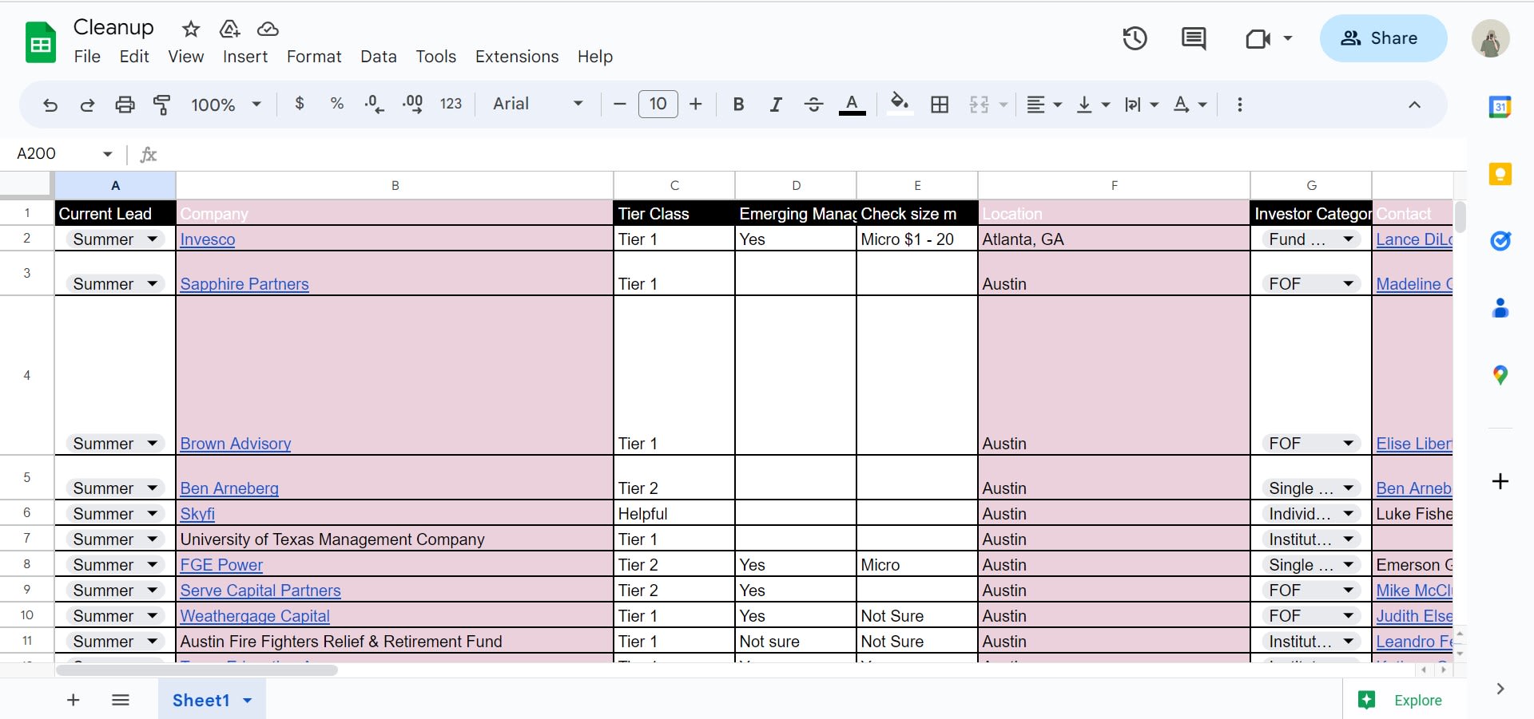Open the Weathergage Capital link

pos(255,616)
